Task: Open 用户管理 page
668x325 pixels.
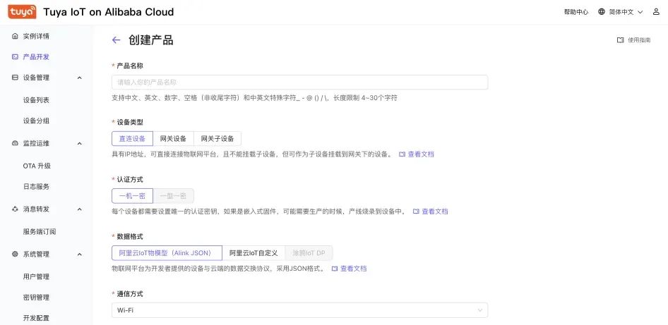Action: (36, 277)
